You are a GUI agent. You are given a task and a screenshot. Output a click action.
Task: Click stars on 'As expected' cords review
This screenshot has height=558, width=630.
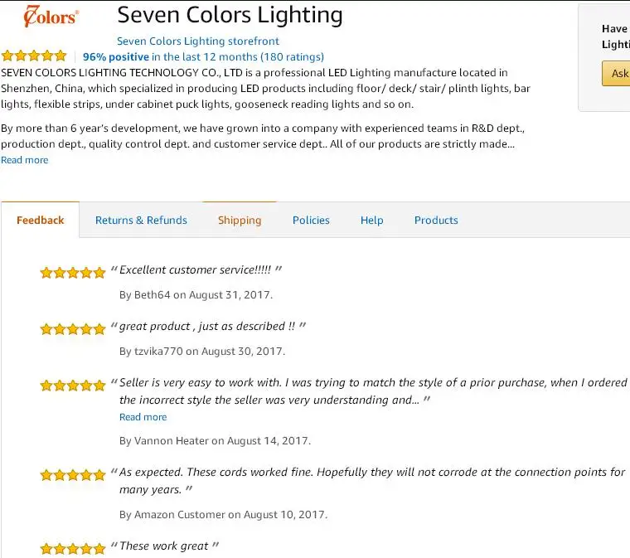coord(73,474)
